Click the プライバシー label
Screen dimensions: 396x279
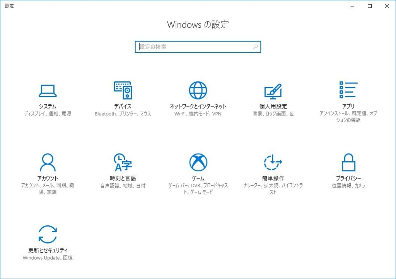click(x=348, y=178)
